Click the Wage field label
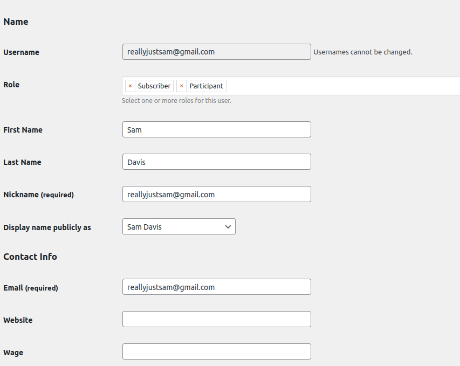Image resolution: width=460 pixels, height=366 pixels. pyautogui.click(x=13, y=353)
